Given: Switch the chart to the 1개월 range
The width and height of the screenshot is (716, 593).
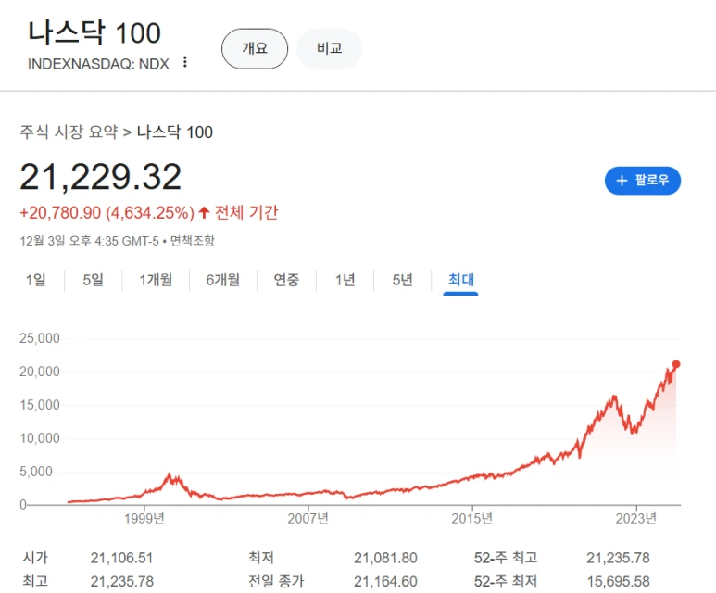Looking at the screenshot, I should [x=156, y=280].
